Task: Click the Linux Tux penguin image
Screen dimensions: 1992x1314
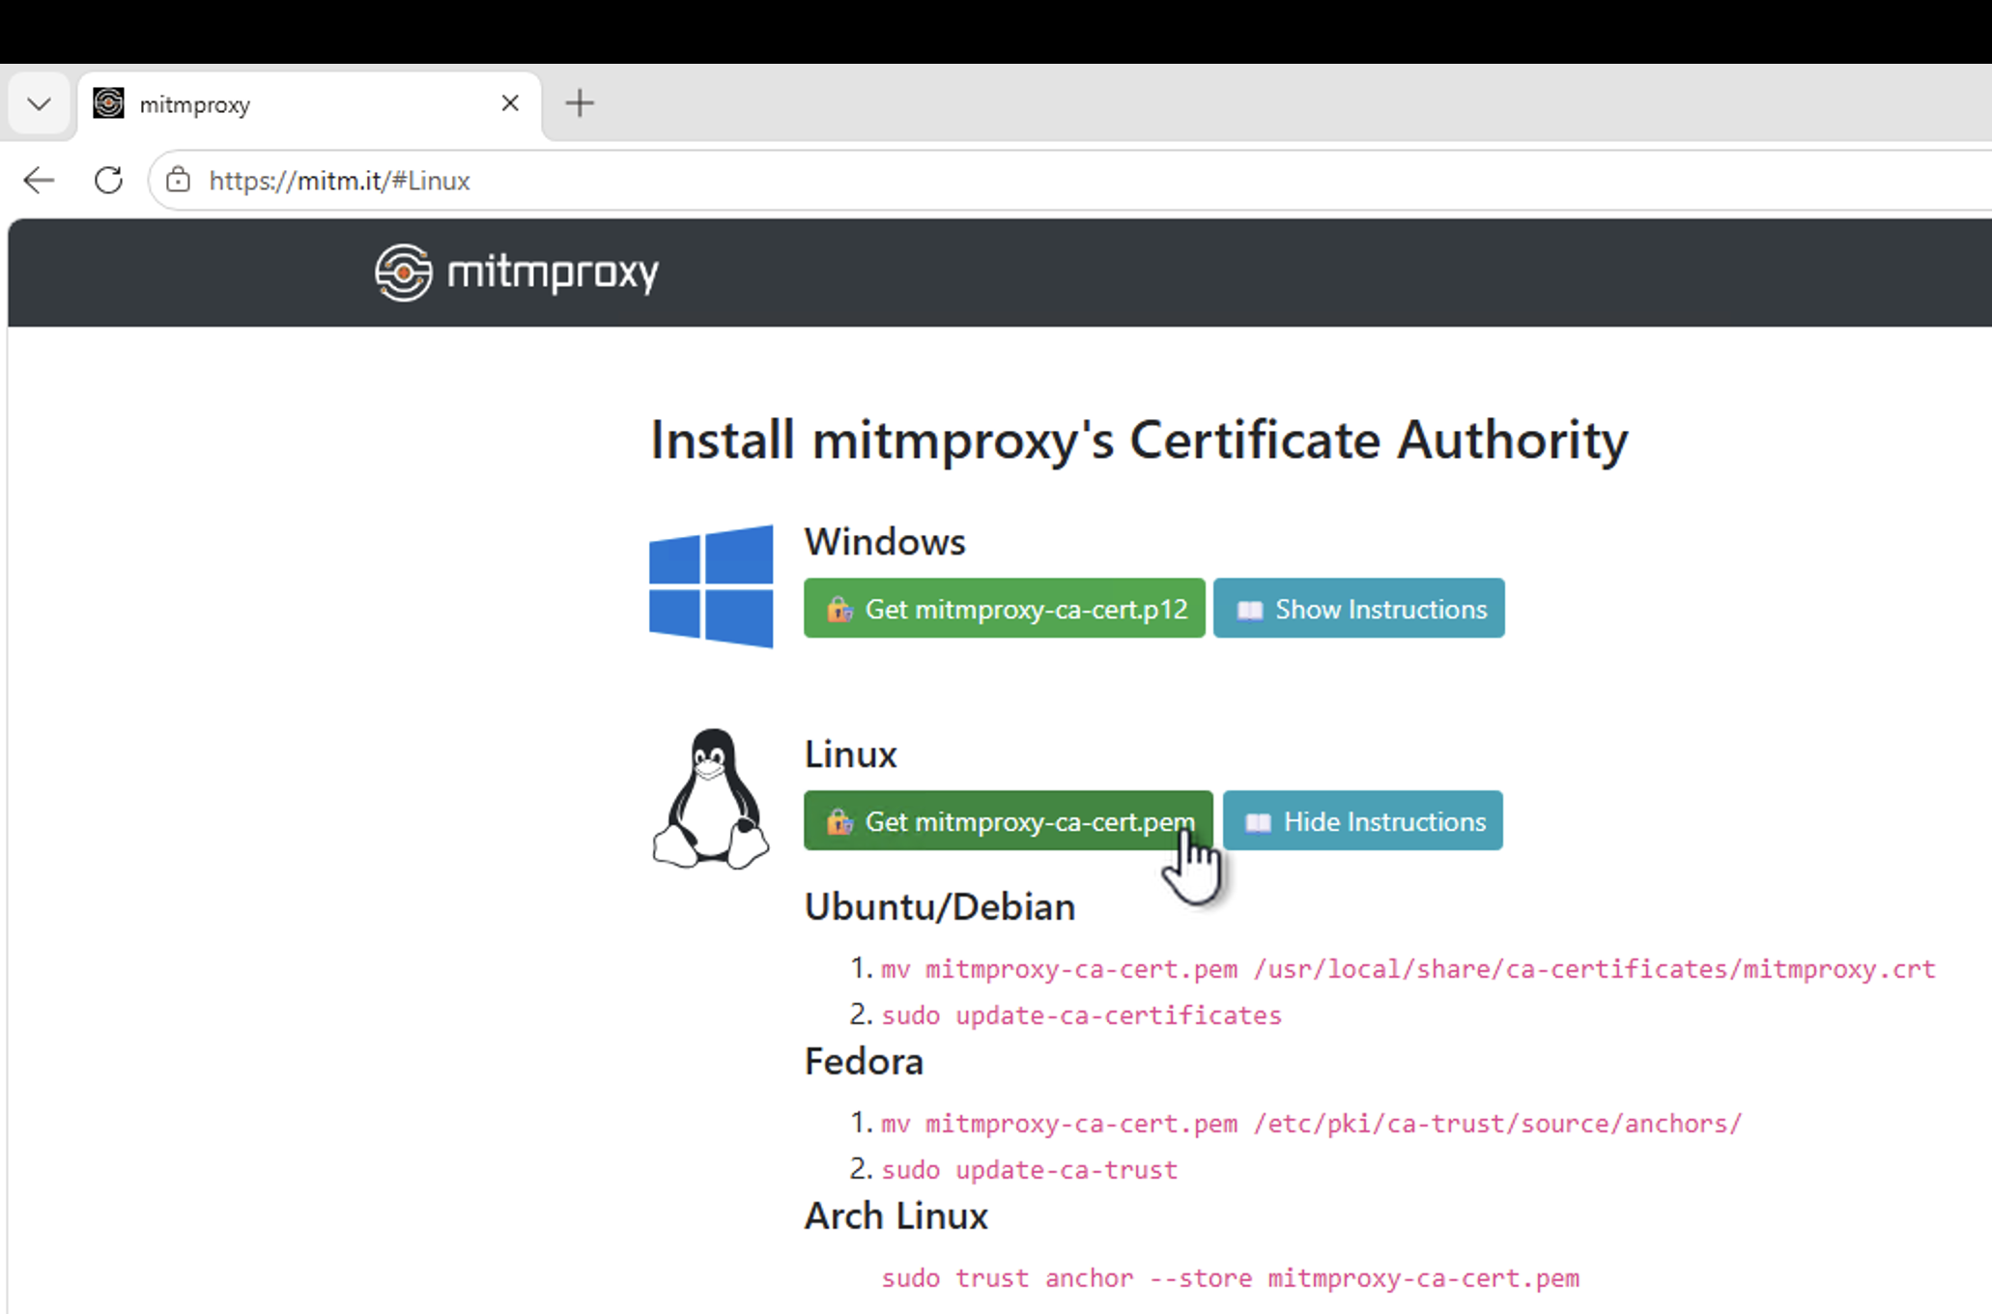Action: click(711, 799)
